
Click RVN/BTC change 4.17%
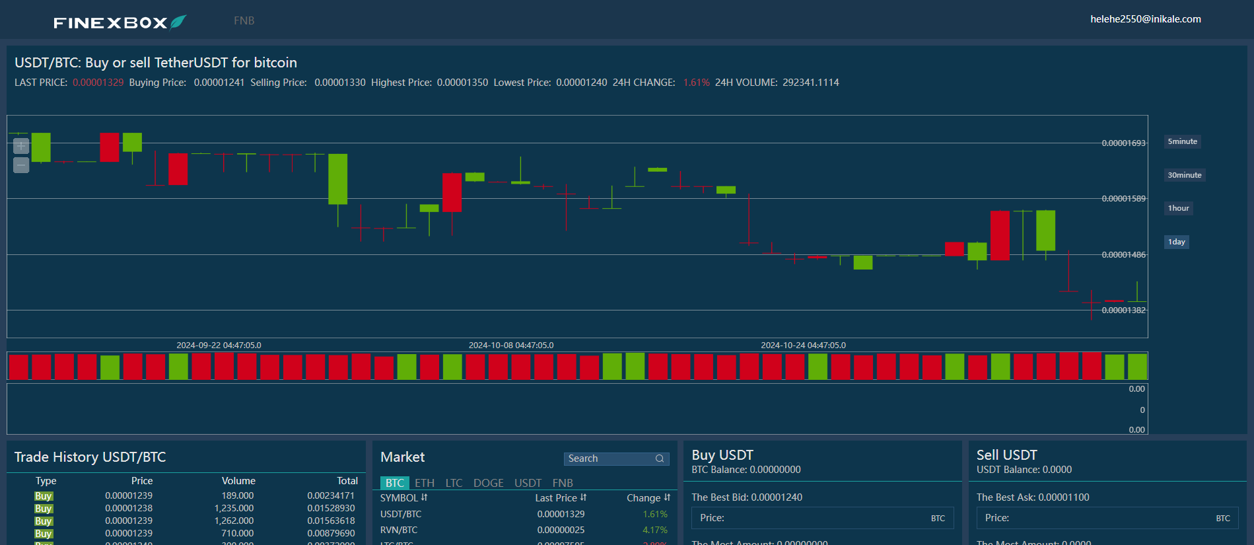pos(655,530)
